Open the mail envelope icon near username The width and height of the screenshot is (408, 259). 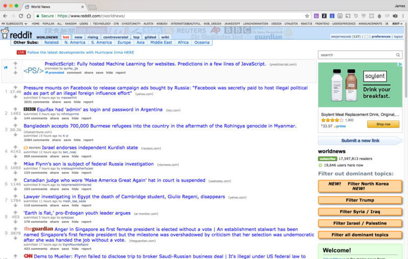366,37
